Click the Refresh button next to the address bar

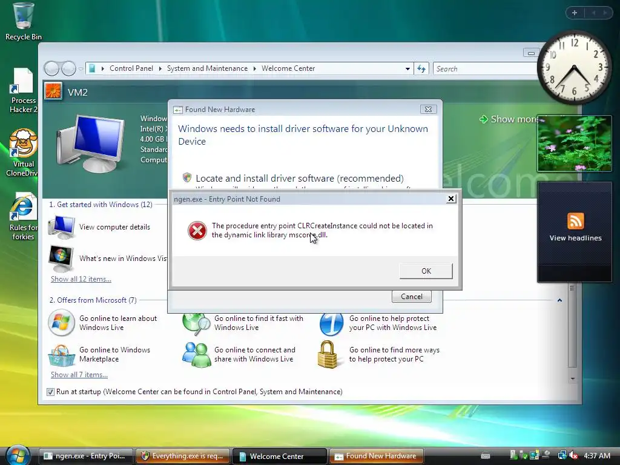click(421, 69)
